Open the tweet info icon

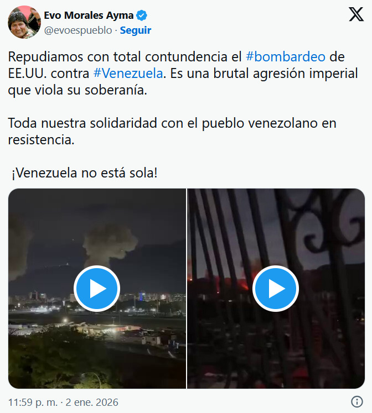coord(357,402)
